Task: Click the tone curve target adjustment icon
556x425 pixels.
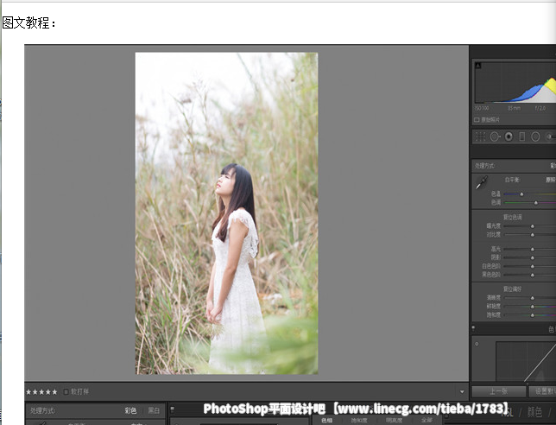Action: point(477,344)
